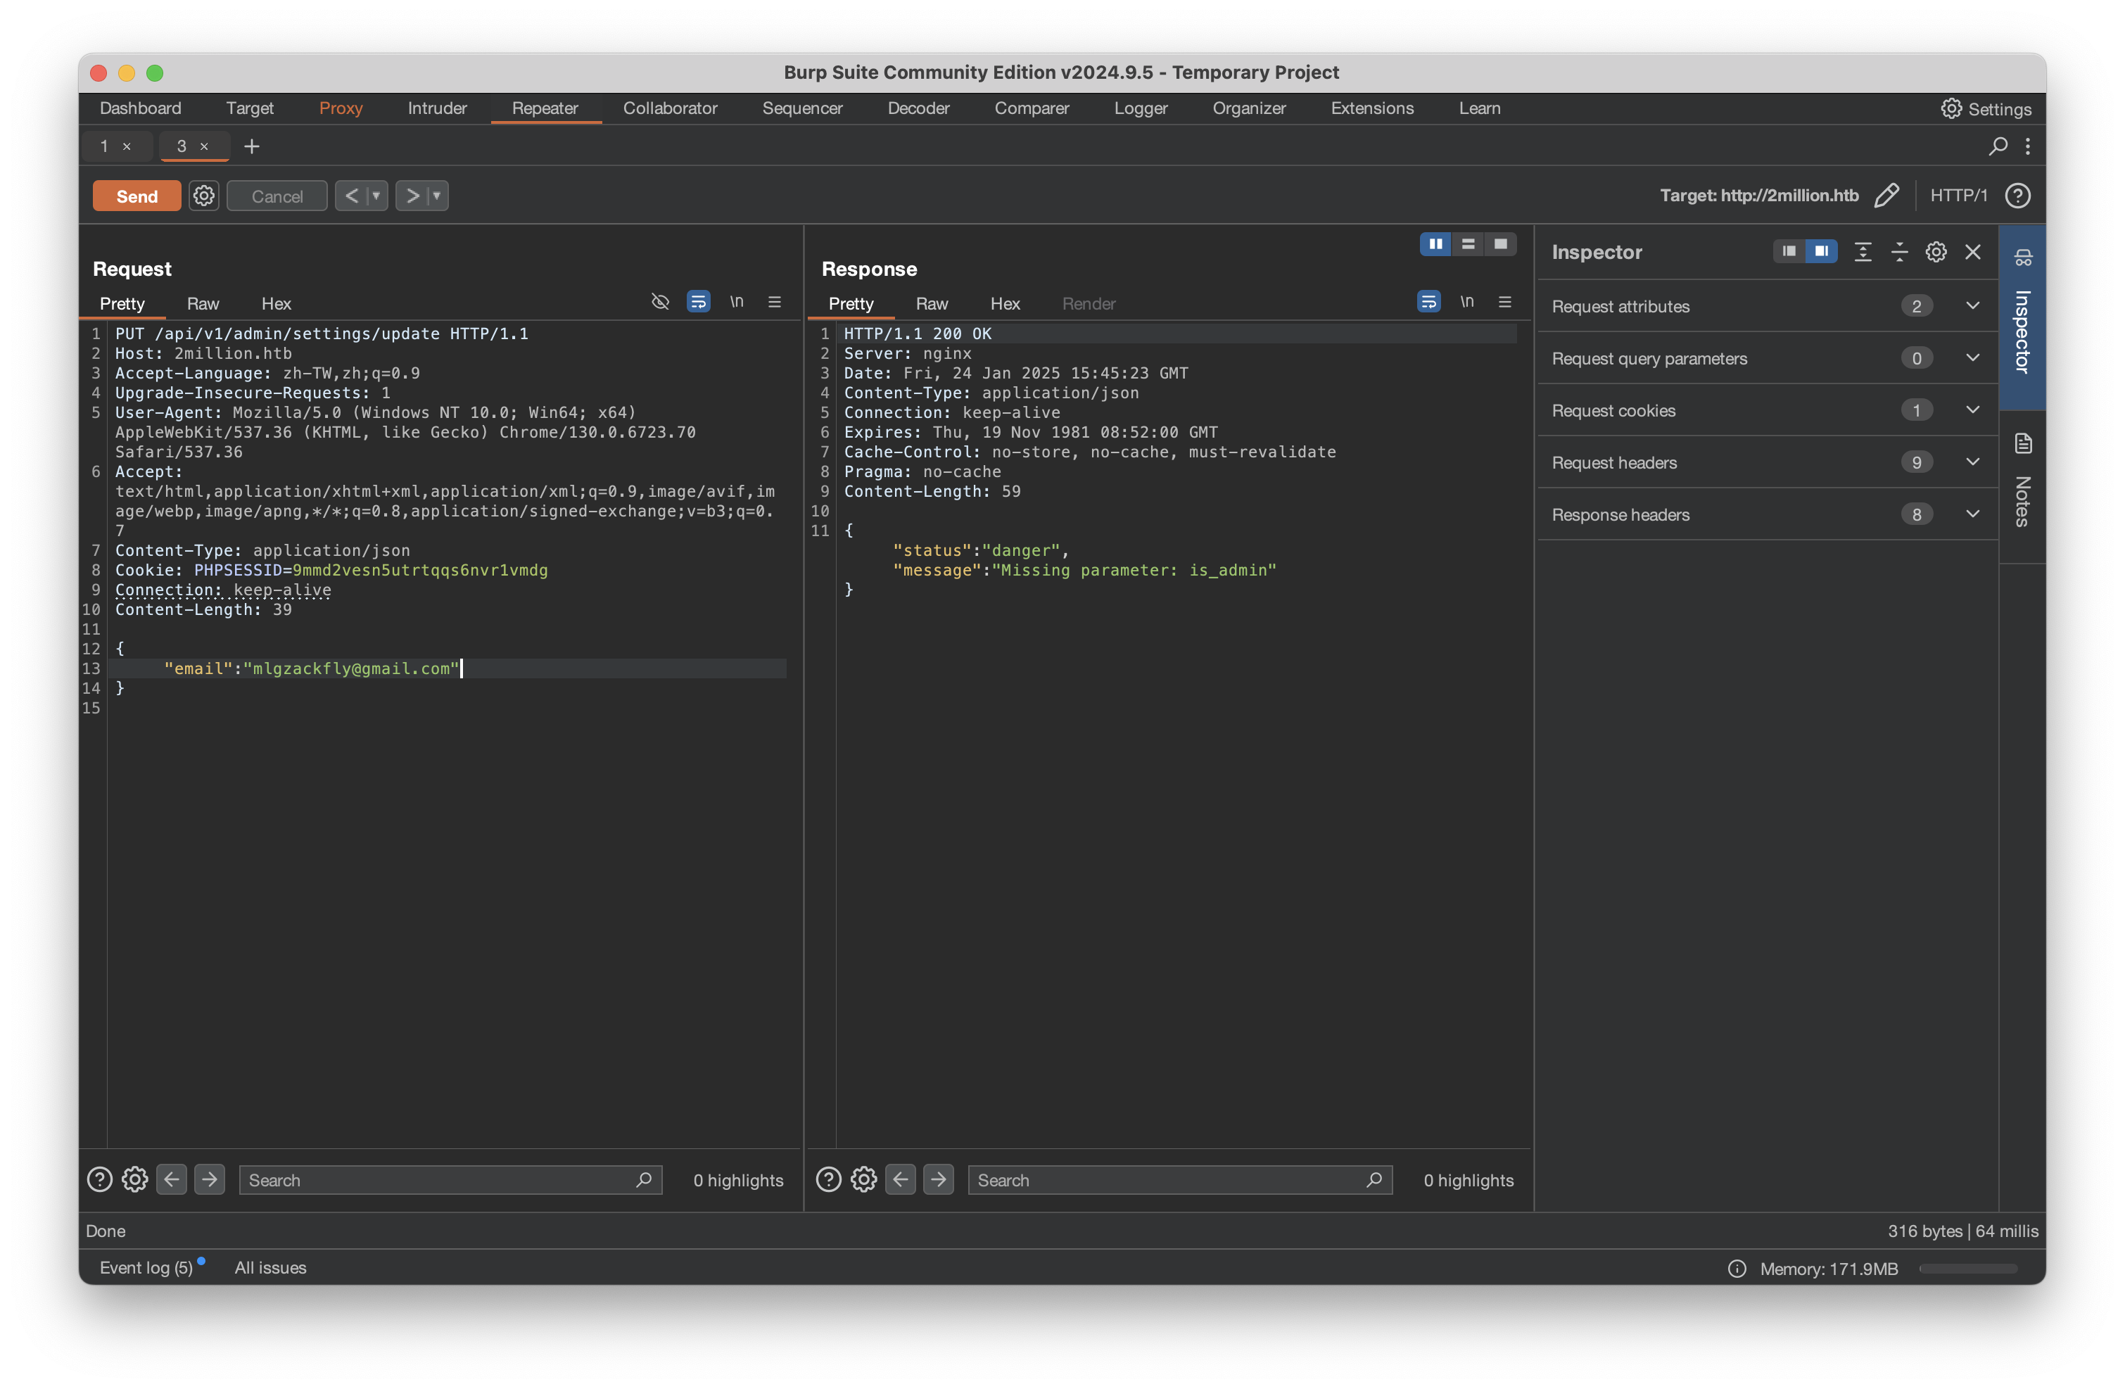Add a new Repeater tab with plus
The width and height of the screenshot is (2125, 1389).
click(252, 146)
